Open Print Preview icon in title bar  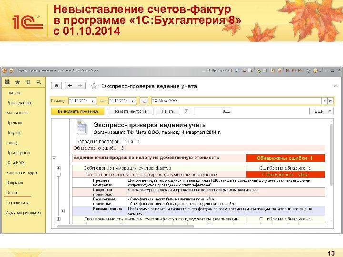[251, 70]
